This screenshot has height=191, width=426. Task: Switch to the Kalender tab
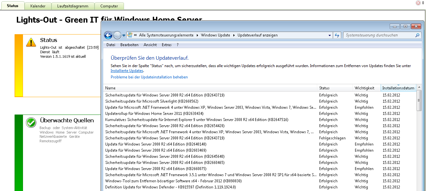pos(38,6)
